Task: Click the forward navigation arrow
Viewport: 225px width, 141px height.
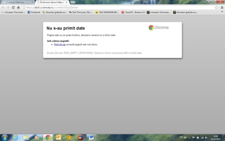Action: (x=8, y=7)
